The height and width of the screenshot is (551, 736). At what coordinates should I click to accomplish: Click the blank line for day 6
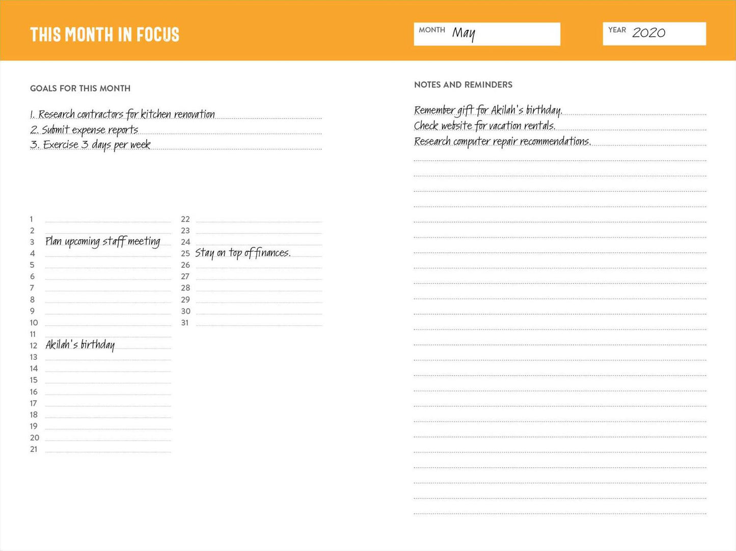108,276
